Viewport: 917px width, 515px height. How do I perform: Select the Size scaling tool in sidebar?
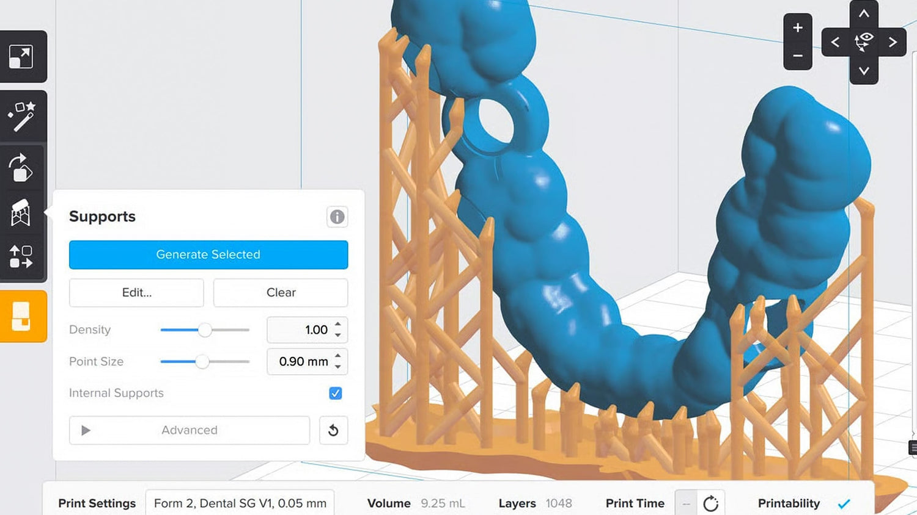coord(23,57)
